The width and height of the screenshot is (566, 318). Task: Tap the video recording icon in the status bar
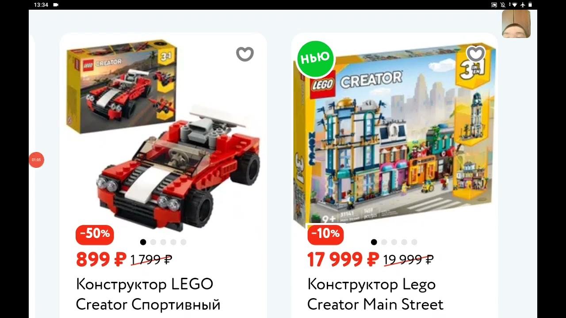pyautogui.click(x=56, y=4)
